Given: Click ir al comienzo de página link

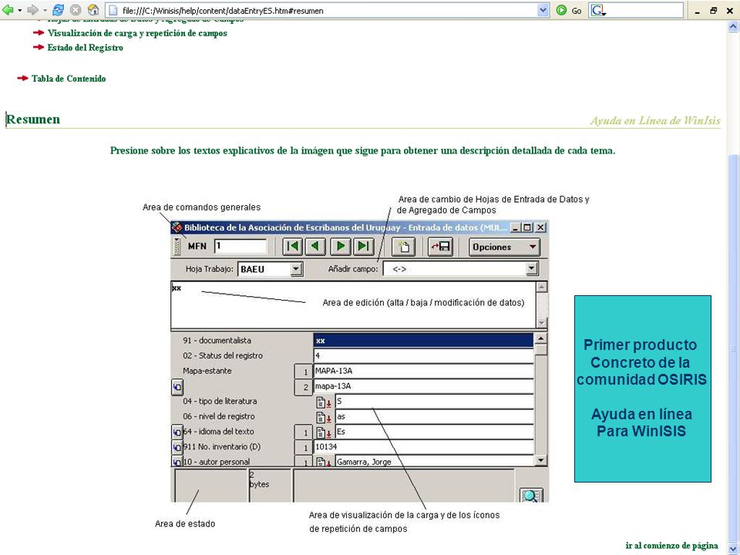Looking at the screenshot, I should pyautogui.click(x=671, y=546).
